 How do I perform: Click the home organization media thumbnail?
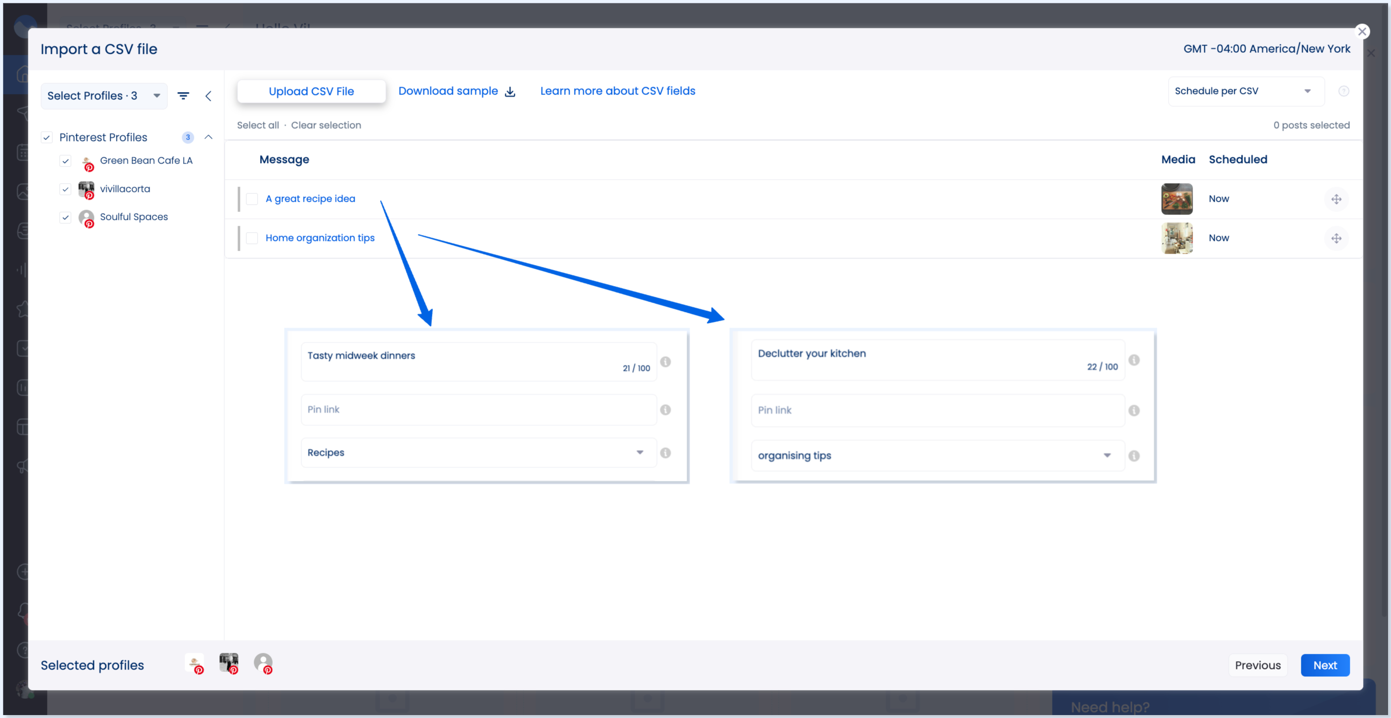[x=1176, y=238]
